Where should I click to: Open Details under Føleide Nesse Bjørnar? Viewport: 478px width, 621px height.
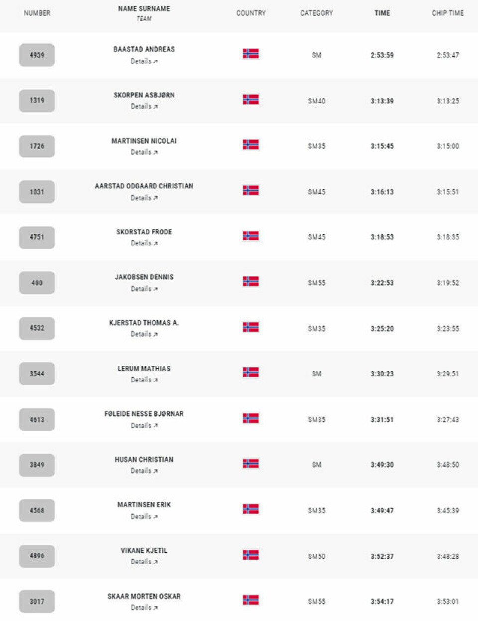tap(144, 426)
